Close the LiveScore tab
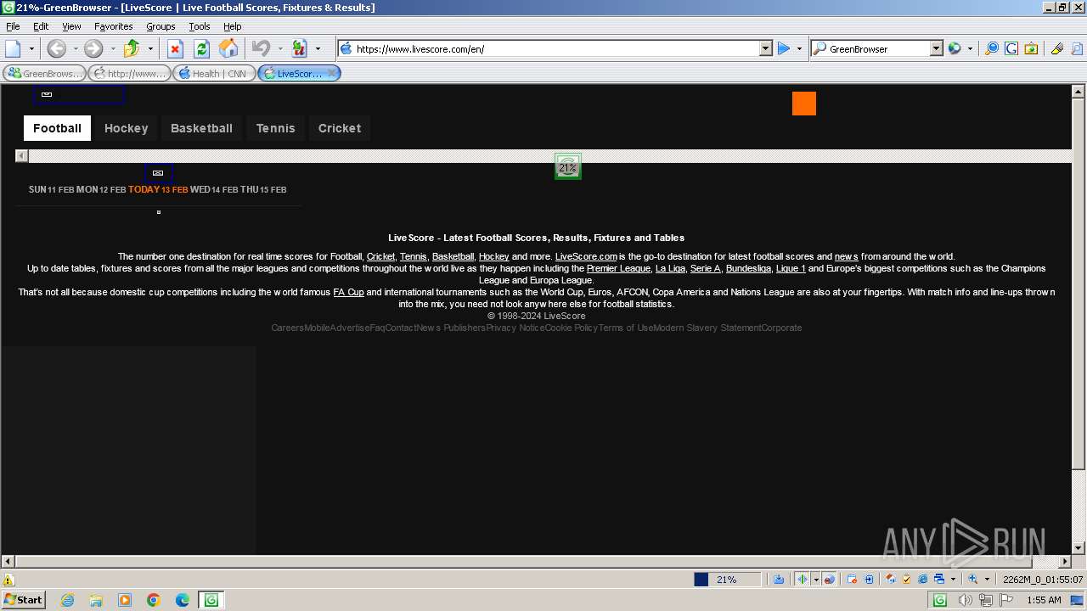 tap(332, 73)
